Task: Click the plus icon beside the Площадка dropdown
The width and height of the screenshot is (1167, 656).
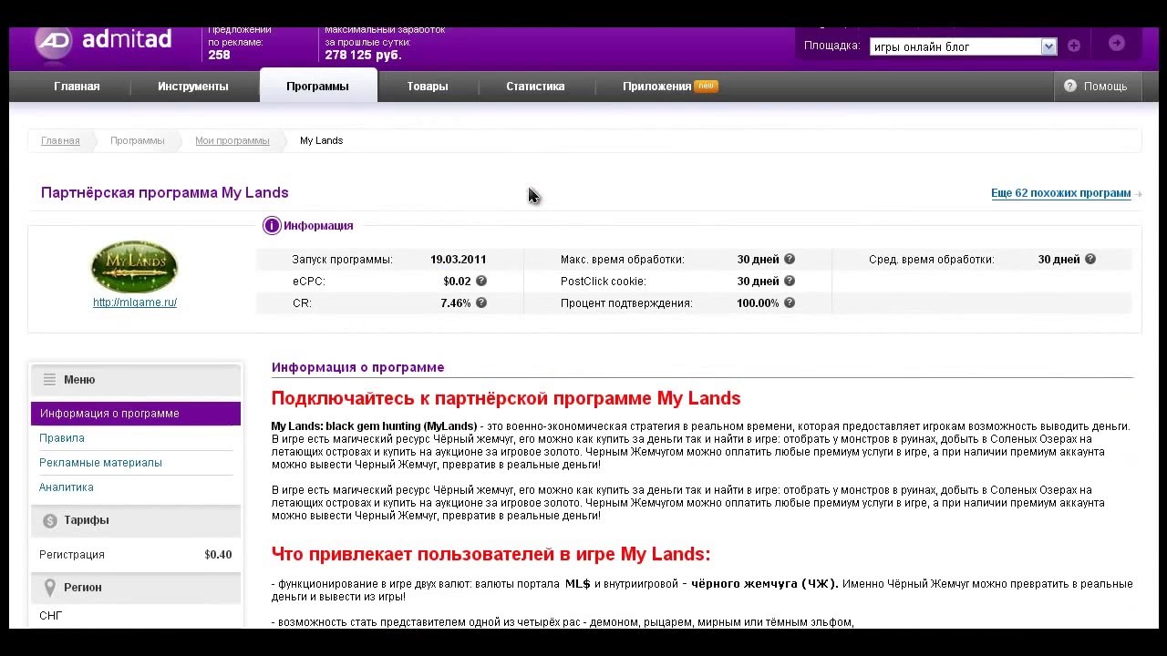Action: point(1074,46)
